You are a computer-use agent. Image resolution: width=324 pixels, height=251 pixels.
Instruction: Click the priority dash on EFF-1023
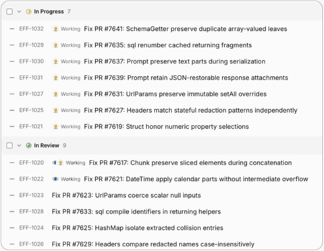(x=12, y=195)
